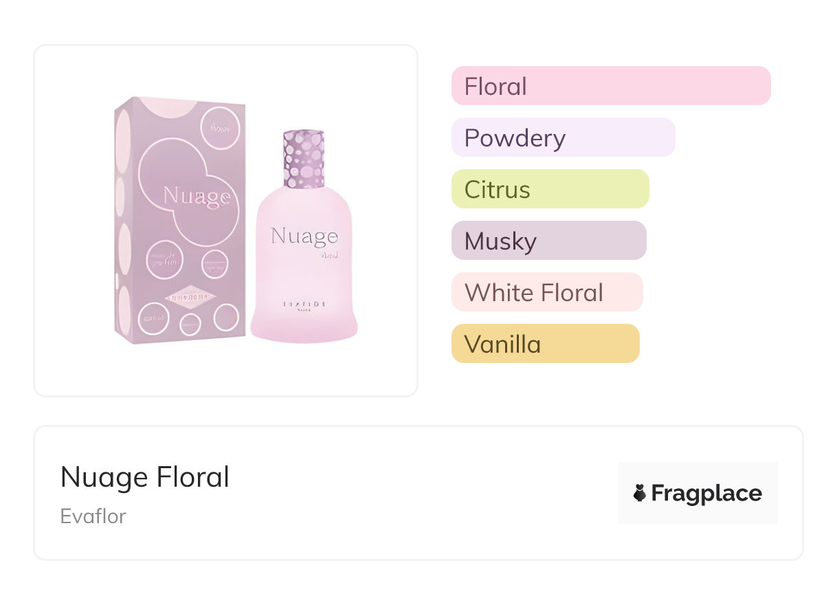Select the pink Floral accord bar

click(610, 86)
